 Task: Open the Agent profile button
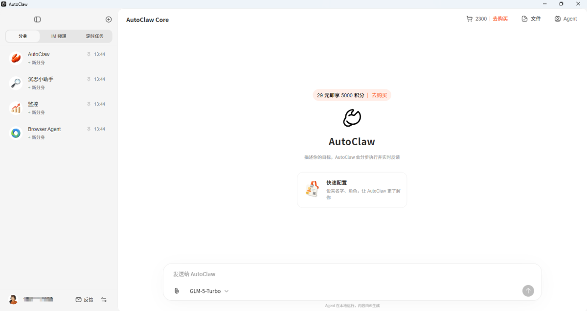click(565, 19)
